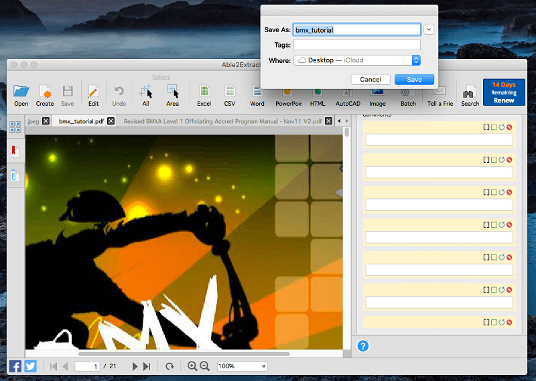Convert to Word with the Word icon
The image size is (536, 381).
click(257, 96)
